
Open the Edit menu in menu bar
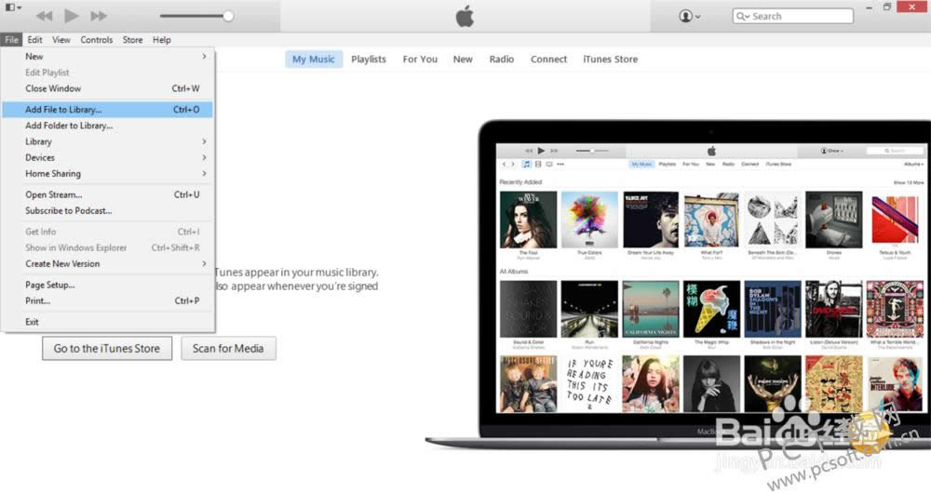click(x=35, y=40)
